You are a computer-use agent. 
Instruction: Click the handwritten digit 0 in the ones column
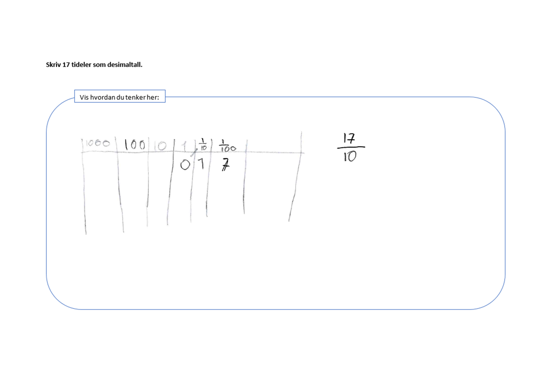pos(185,165)
